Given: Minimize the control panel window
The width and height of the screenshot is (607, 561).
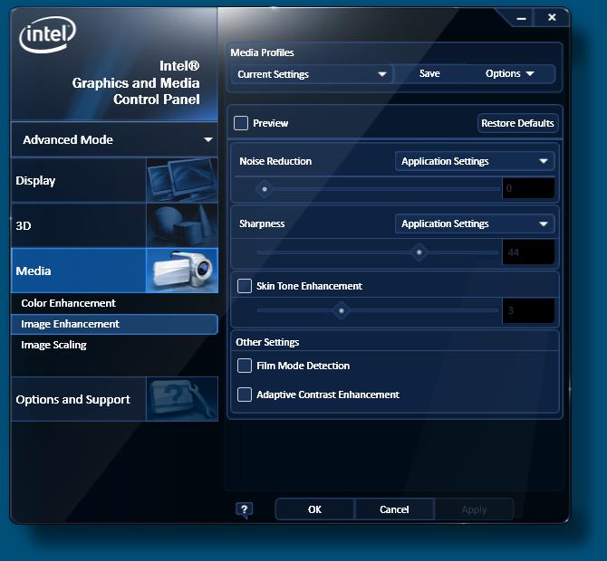Looking at the screenshot, I should (x=521, y=18).
